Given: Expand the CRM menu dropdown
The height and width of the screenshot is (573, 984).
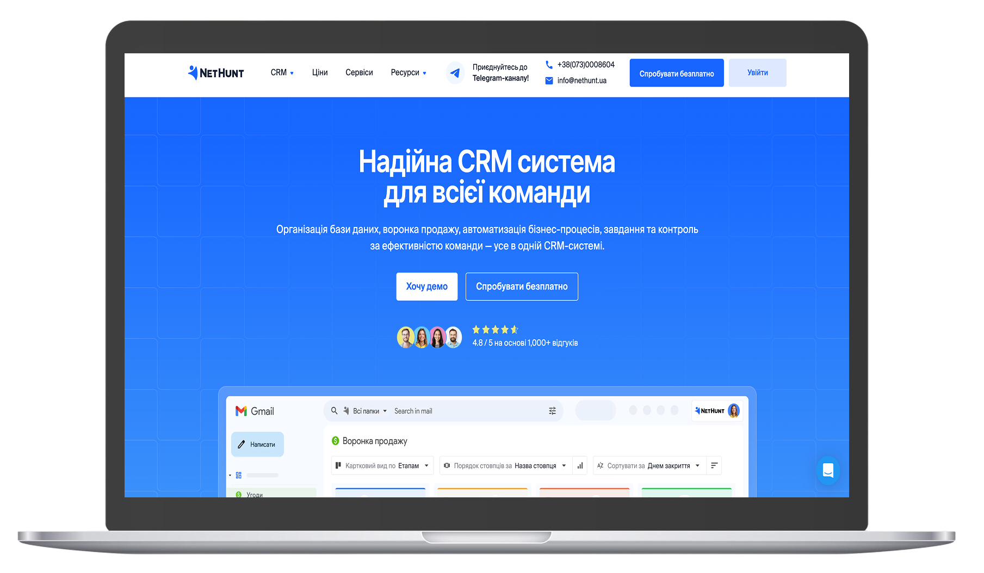Looking at the screenshot, I should (x=282, y=73).
